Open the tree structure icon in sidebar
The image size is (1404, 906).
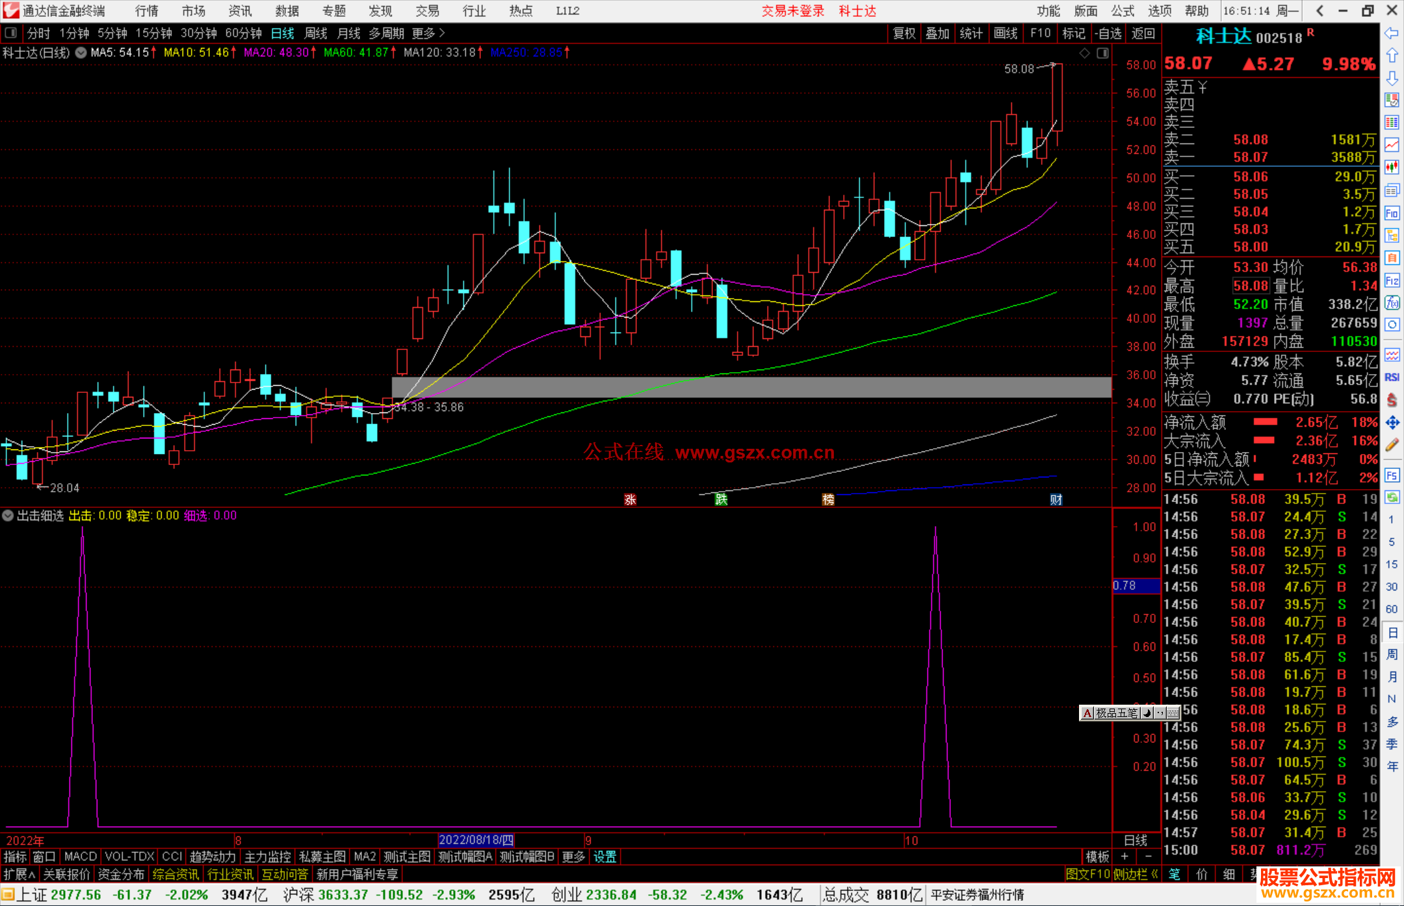(1392, 235)
